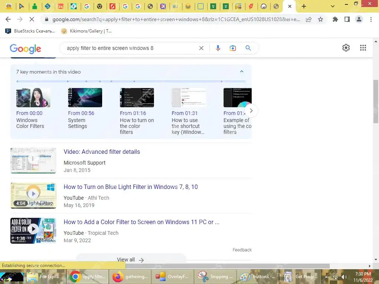The height and width of the screenshot is (284, 379).
Task: Open File Explorer from the taskbar
Action: (45, 277)
